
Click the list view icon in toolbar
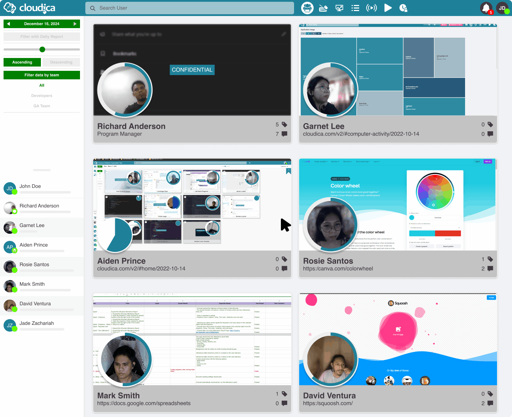tap(355, 8)
